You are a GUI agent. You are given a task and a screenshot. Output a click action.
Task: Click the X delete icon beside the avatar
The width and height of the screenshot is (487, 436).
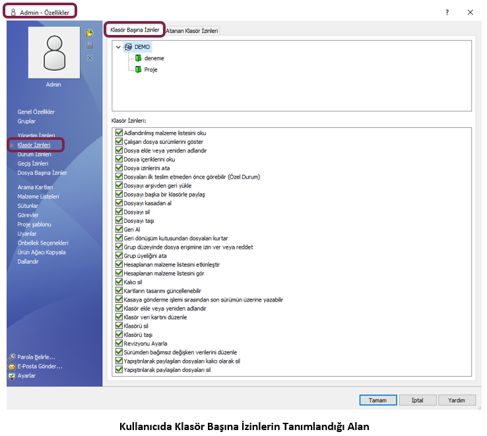click(x=89, y=57)
